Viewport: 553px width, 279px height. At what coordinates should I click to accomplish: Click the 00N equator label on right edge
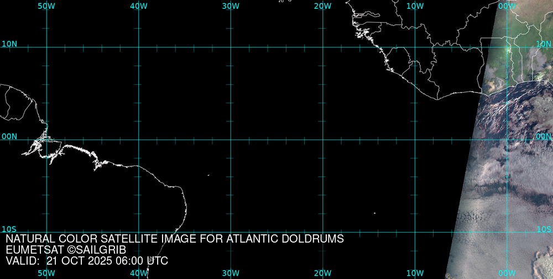[544, 136]
